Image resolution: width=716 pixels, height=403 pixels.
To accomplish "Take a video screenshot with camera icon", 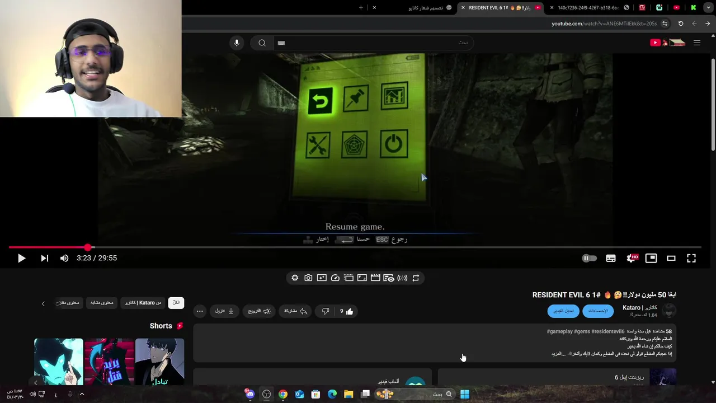I will pos(308,278).
